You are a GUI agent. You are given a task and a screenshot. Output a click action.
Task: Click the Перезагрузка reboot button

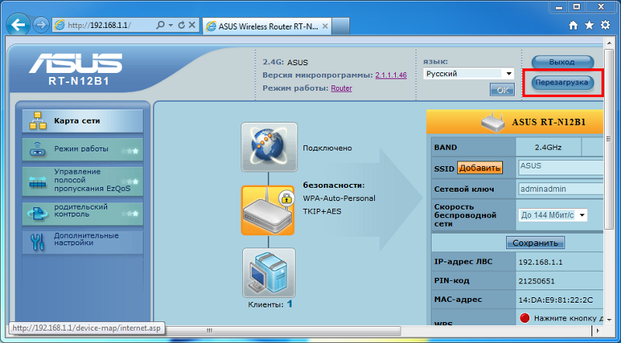(563, 81)
